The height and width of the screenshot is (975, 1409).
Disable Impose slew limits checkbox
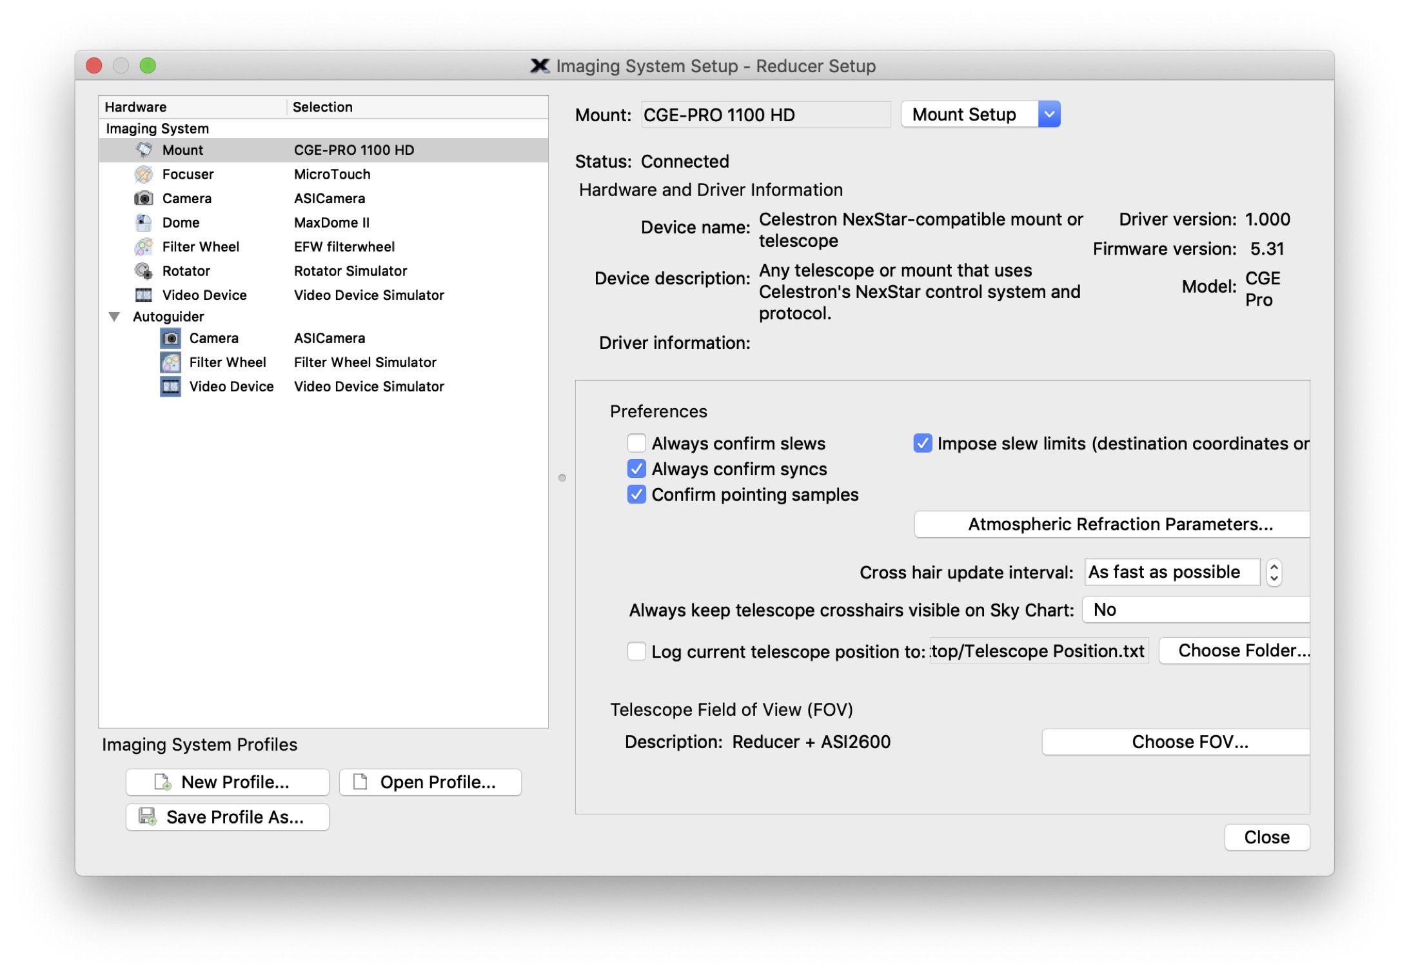pos(922,444)
